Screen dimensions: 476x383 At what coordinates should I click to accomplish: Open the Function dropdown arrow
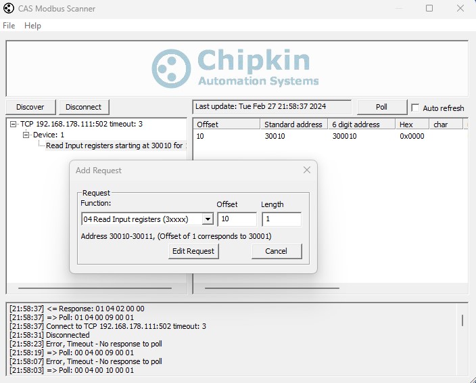pos(208,219)
